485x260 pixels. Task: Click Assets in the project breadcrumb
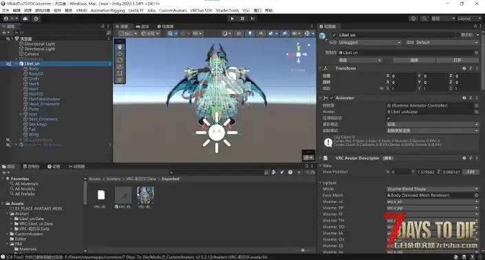[x=94, y=179]
